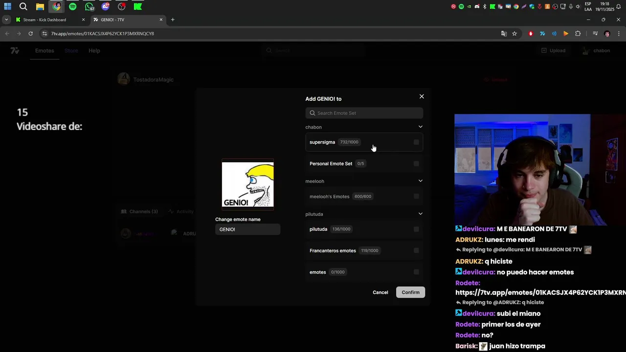
Task: Open the 7tv.app emote link in chat
Action: [540, 292]
